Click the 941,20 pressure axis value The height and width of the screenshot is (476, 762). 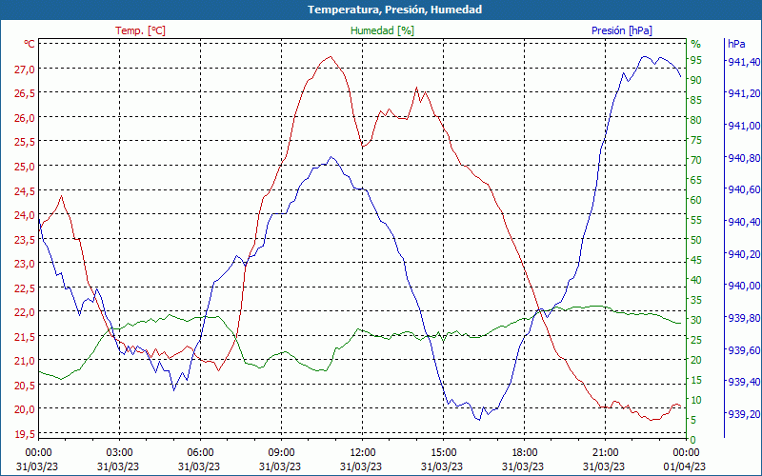click(x=744, y=93)
